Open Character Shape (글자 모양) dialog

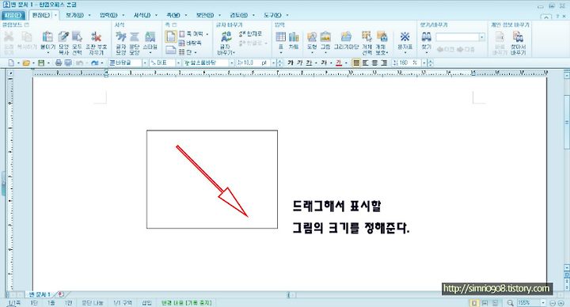pos(120,37)
